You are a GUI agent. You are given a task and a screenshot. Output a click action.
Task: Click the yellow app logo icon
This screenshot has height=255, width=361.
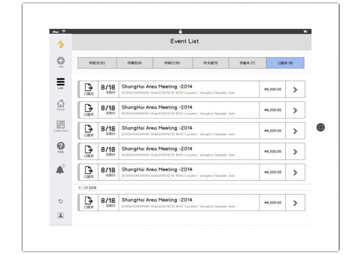(x=61, y=44)
